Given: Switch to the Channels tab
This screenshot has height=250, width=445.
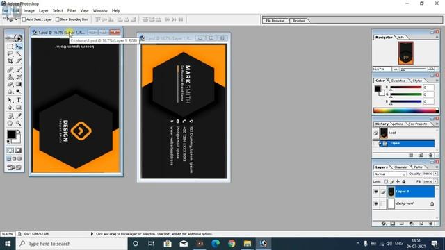Looking at the screenshot, I should point(400,167).
